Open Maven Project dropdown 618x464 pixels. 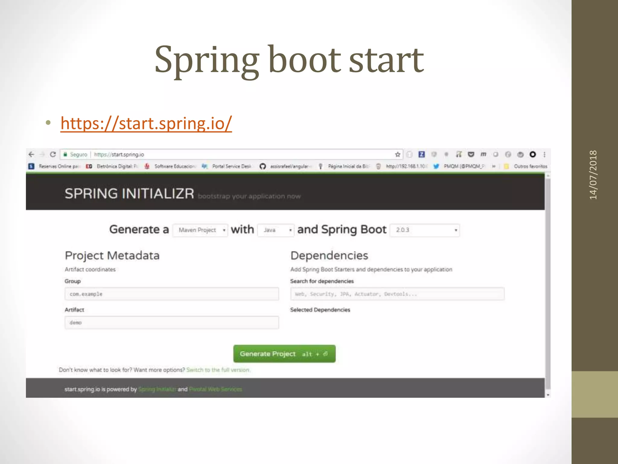click(200, 230)
